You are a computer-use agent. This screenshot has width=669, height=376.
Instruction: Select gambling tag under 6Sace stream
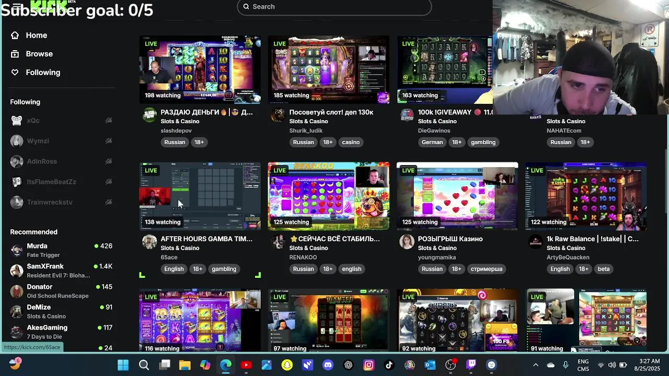point(224,269)
